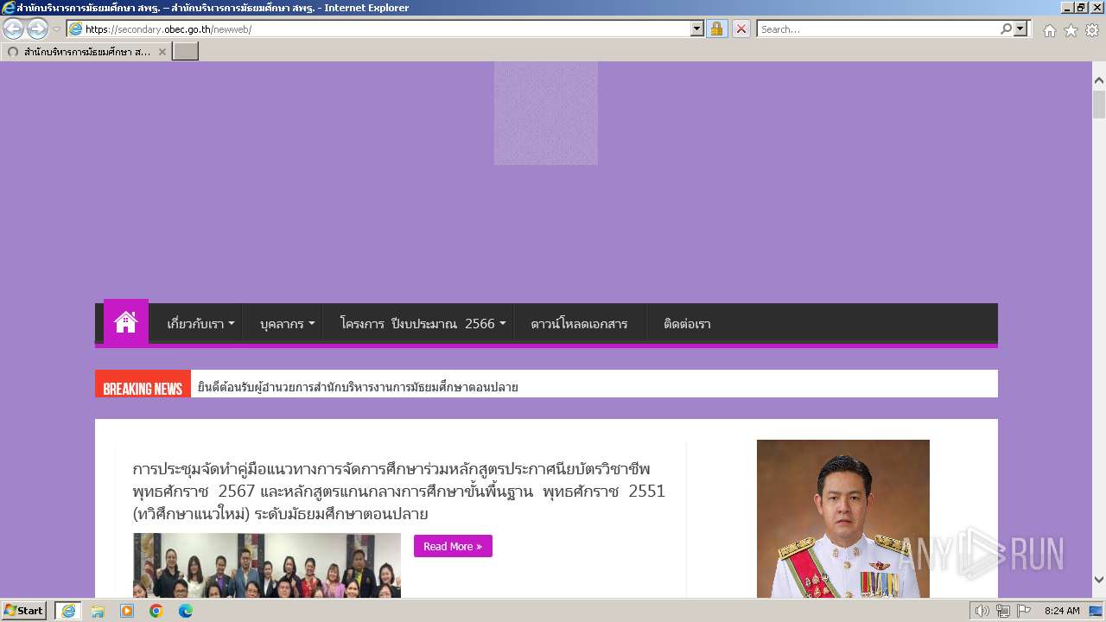1106x622 pixels.
Task: Click the security lock icon
Action: pos(716,29)
